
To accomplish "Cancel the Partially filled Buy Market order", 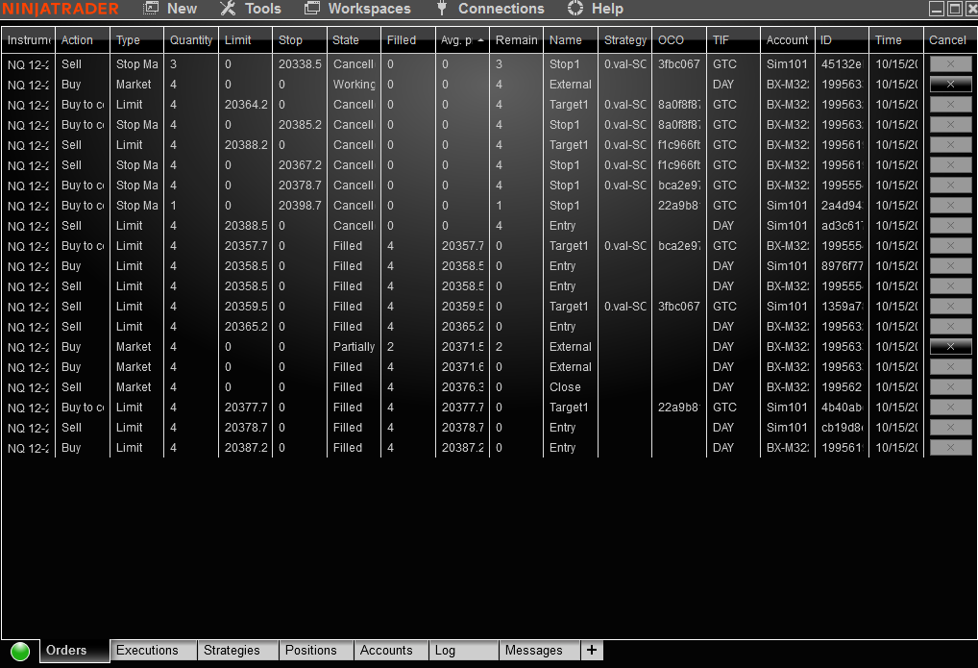I will pyautogui.click(x=950, y=346).
